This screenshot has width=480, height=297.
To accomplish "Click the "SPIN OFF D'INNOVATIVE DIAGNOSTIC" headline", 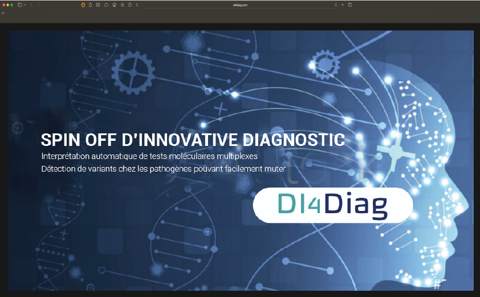I will point(193,140).
